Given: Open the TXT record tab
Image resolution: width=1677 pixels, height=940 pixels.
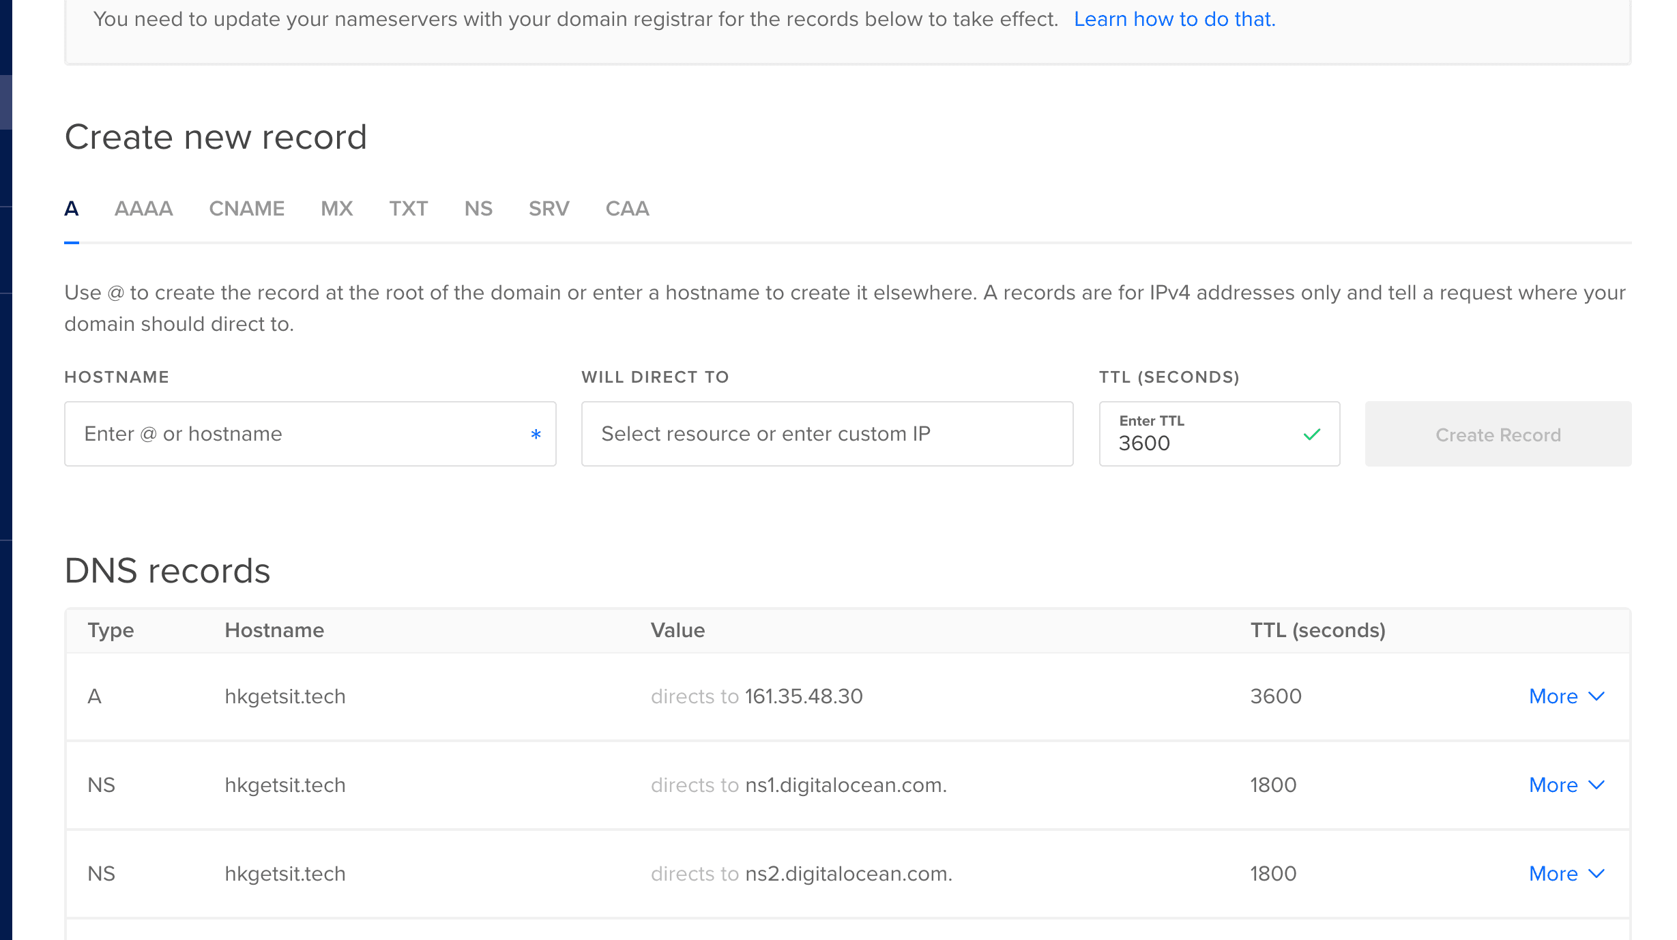Looking at the screenshot, I should click(x=409, y=209).
